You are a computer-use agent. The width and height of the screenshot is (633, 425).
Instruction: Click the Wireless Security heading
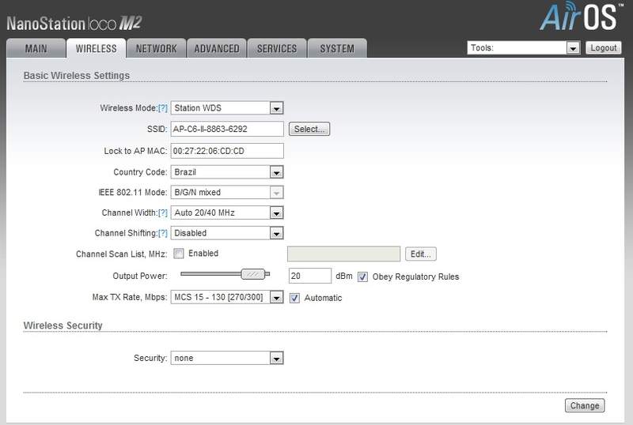coord(63,325)
